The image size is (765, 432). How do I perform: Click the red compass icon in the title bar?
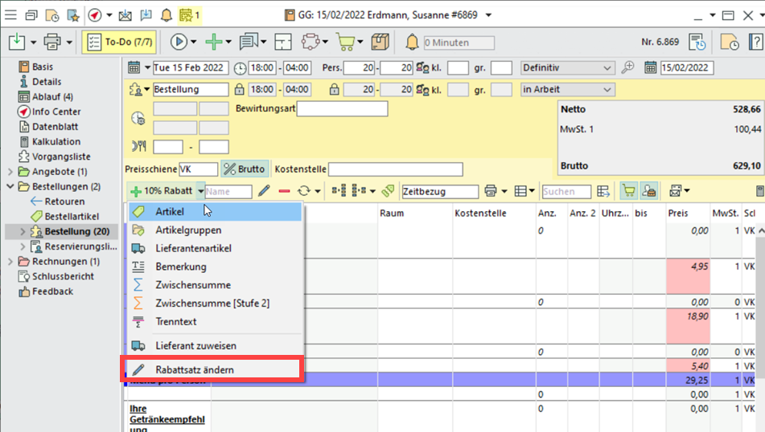95,14
